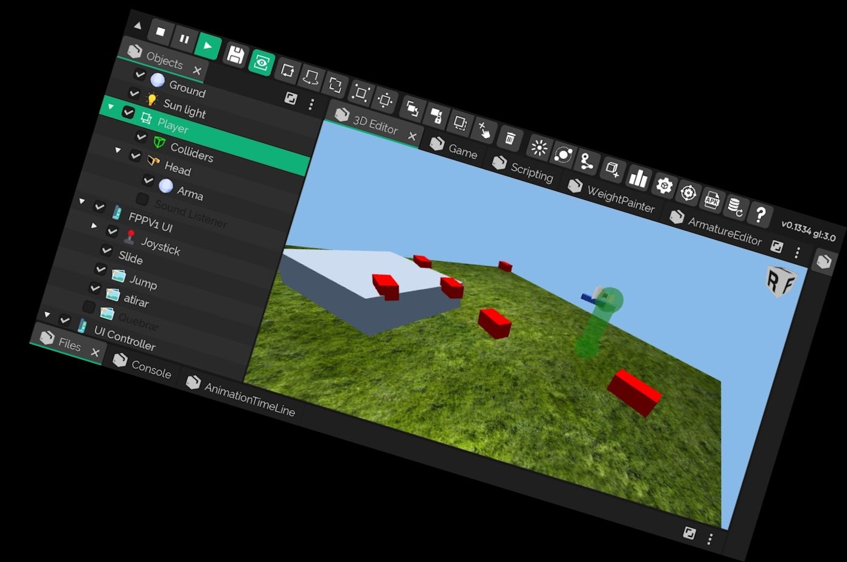Open the help question mark icon
This screenshot has height=562, width=847.
(760, 214)
